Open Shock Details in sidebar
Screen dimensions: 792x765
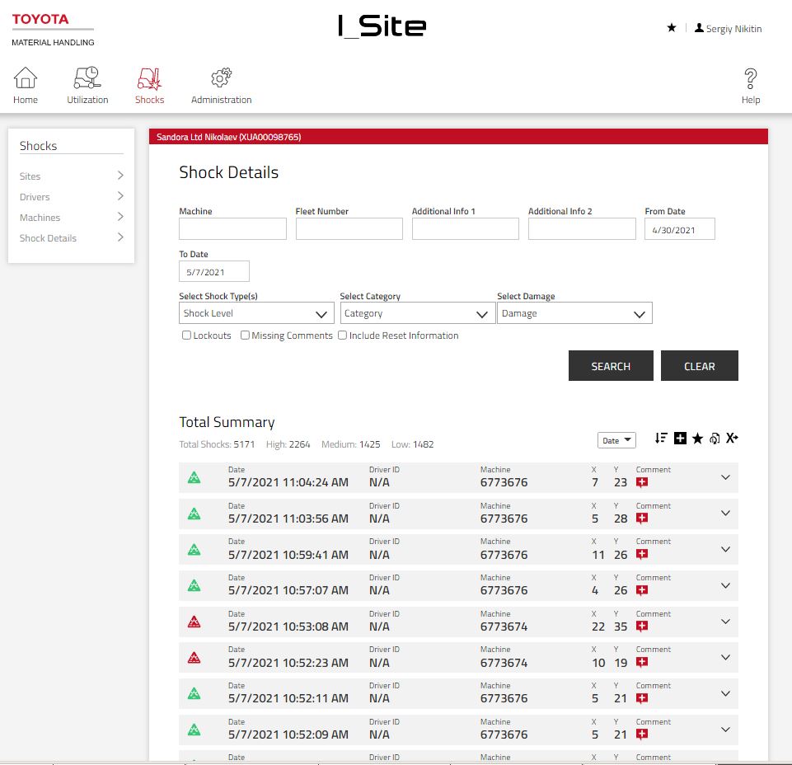coord(71,238)
